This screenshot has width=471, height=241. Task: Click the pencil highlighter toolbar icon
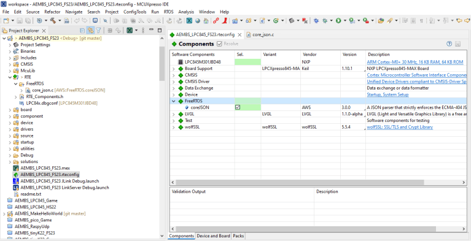(x=389, y=21)
